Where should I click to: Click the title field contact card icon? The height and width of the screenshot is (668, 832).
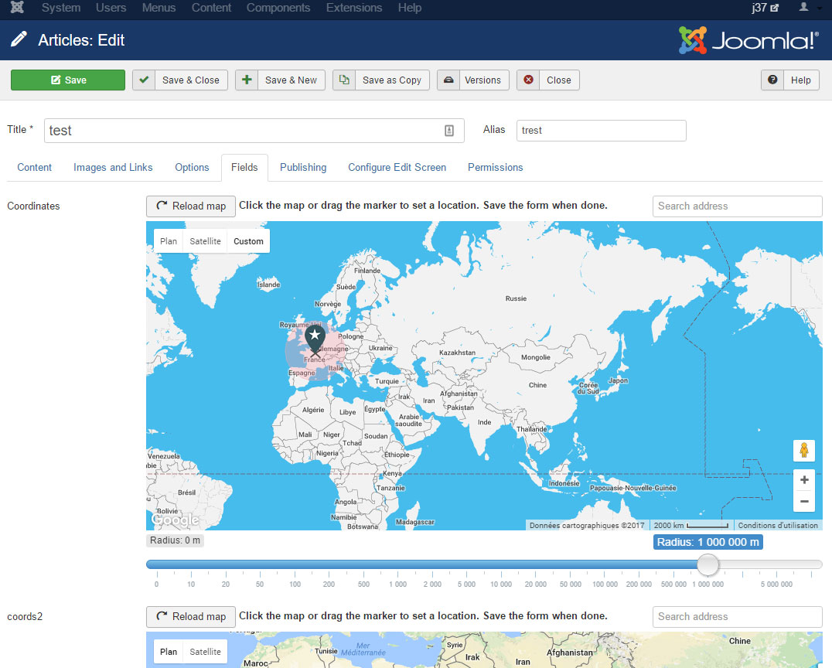[449, 131]
